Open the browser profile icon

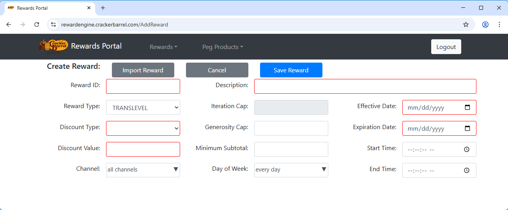[485, 24]
